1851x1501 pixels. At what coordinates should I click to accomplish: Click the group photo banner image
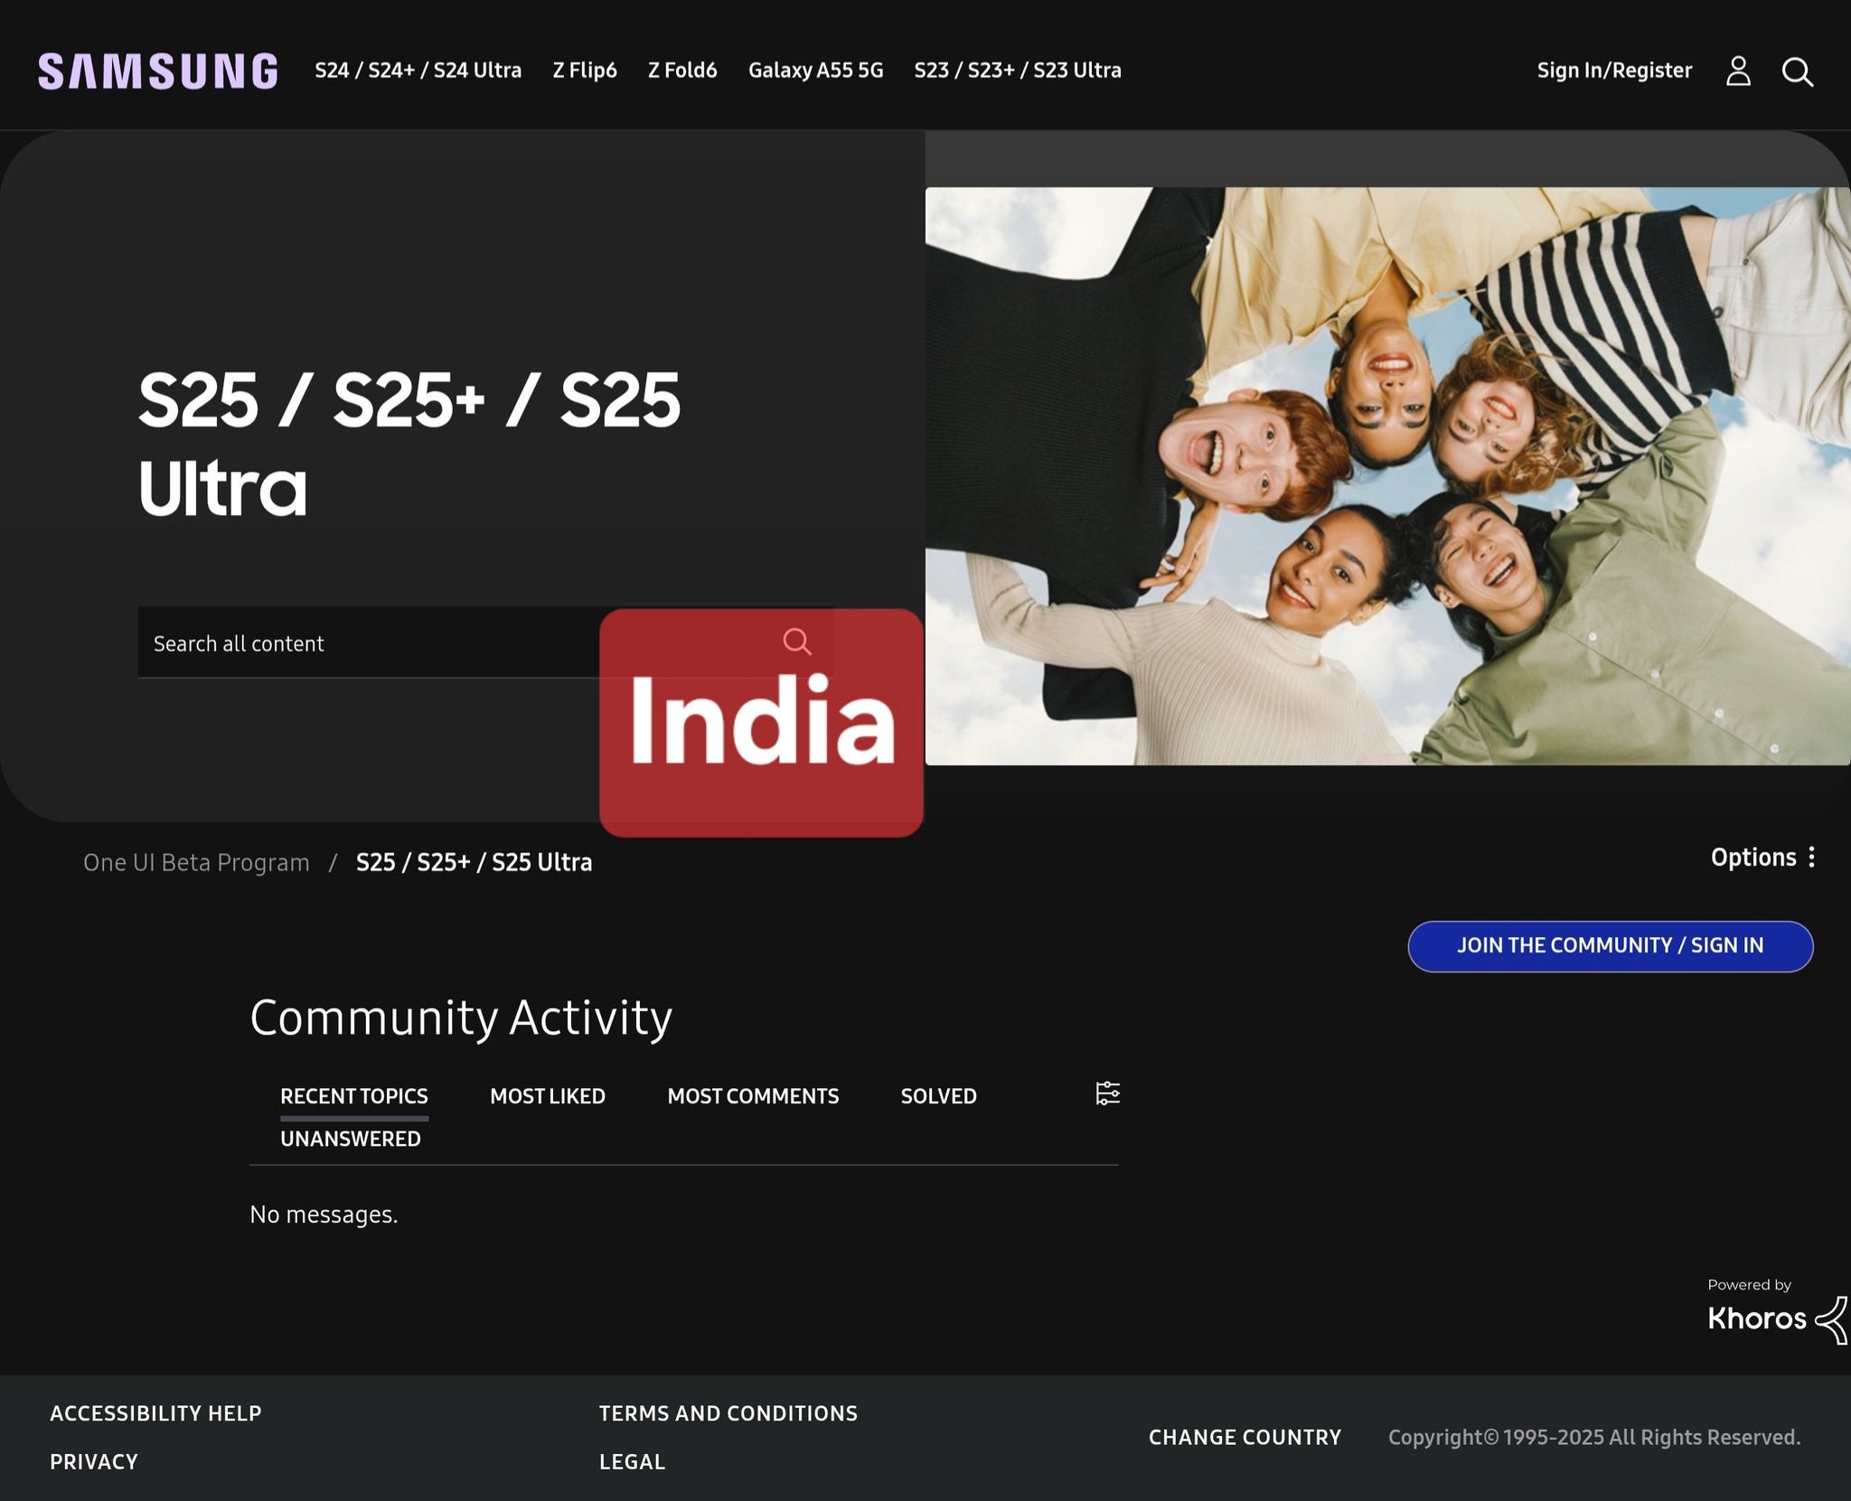pyautogui.click(x=1387, y=476)
